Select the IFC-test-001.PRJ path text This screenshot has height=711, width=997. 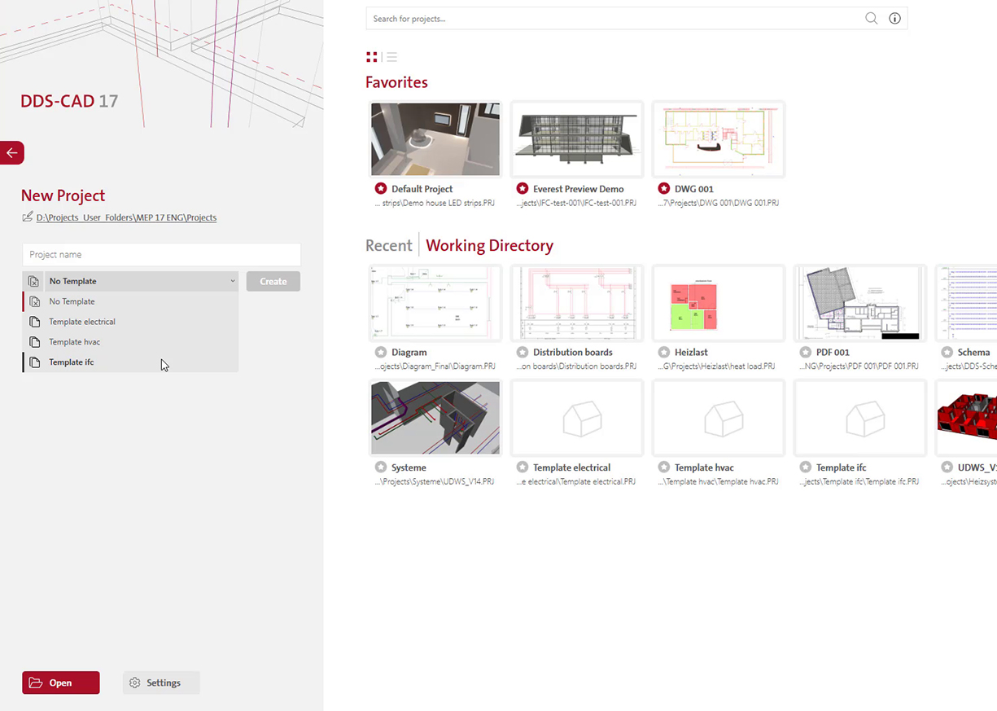(x=577, y=203)
